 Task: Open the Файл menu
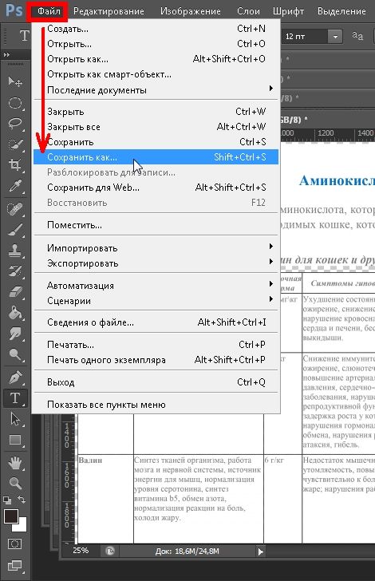pos(49,11)
